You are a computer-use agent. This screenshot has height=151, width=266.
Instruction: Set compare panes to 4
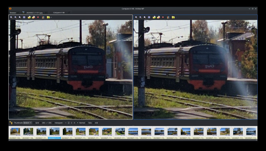tap(74, 123)
